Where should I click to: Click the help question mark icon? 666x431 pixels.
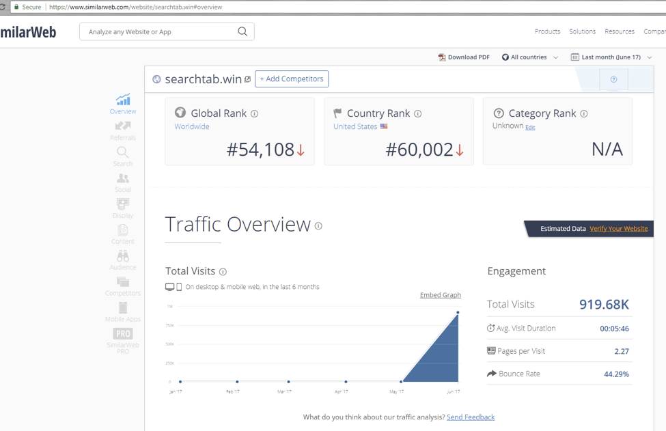coord(614,79)
